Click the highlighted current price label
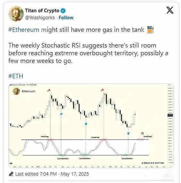Screen dimensions: 181x183 (170, 115)
